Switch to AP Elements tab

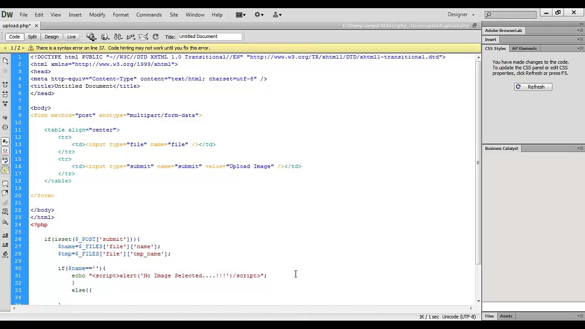coord(524,48)
